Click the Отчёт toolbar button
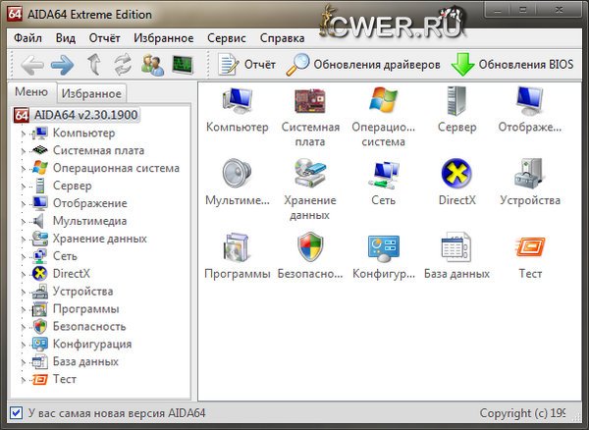Image resolution: width=589 pixels, height=430 pixels. click(246, 66)
